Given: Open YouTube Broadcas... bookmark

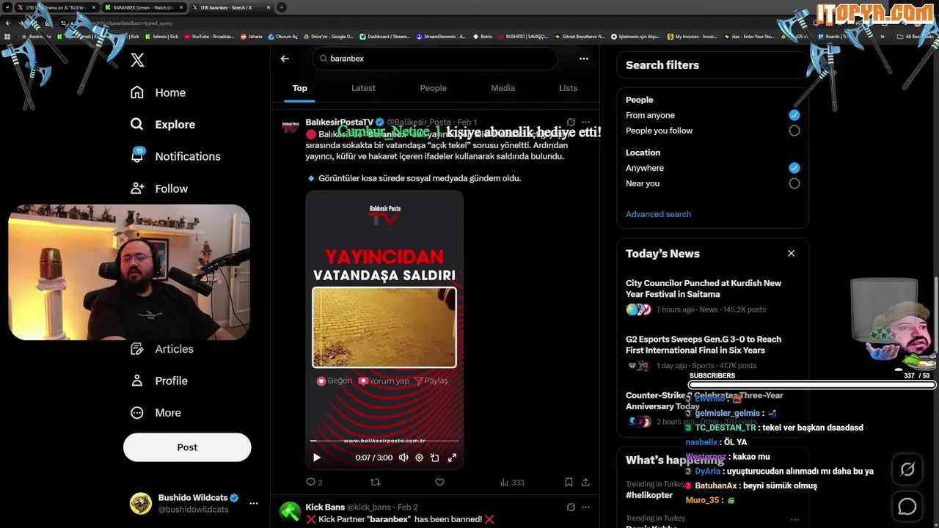Looking at the screenshot, I should (209, 36).
